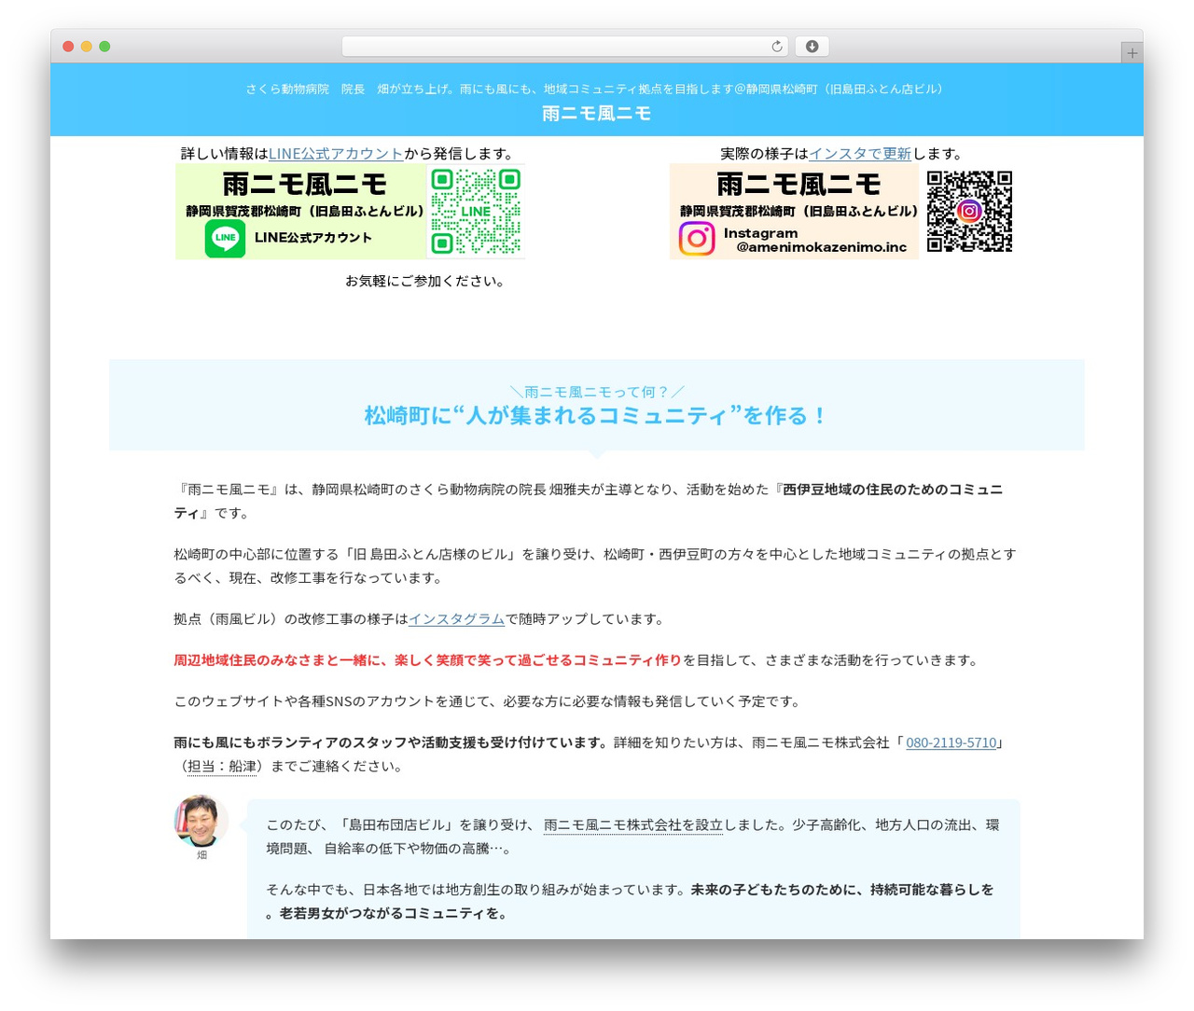Click the text お気軽にご参加ください。

(426, 281)
